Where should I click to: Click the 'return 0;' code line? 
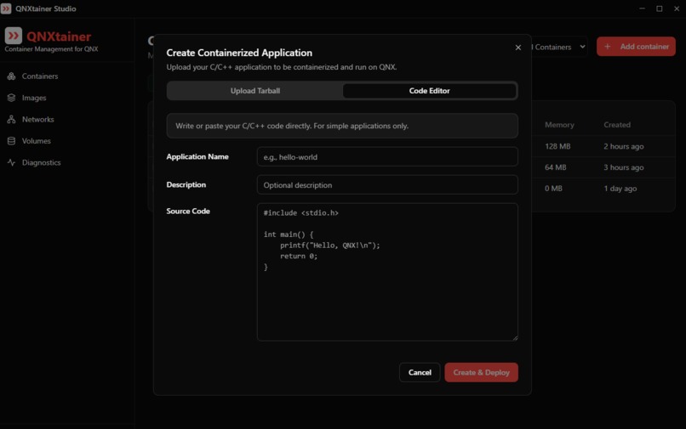299,256
